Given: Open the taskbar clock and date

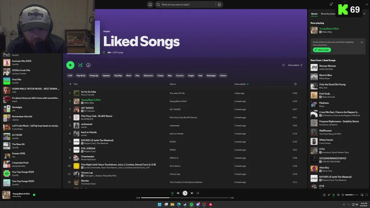Looking at the screenshot, I should [x=363, y=205].
